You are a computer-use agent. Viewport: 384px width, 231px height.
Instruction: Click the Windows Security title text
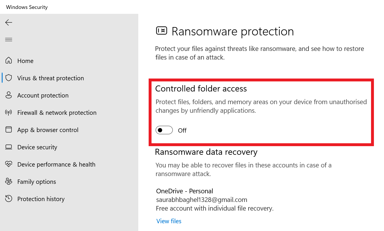[x=27, y=7]
